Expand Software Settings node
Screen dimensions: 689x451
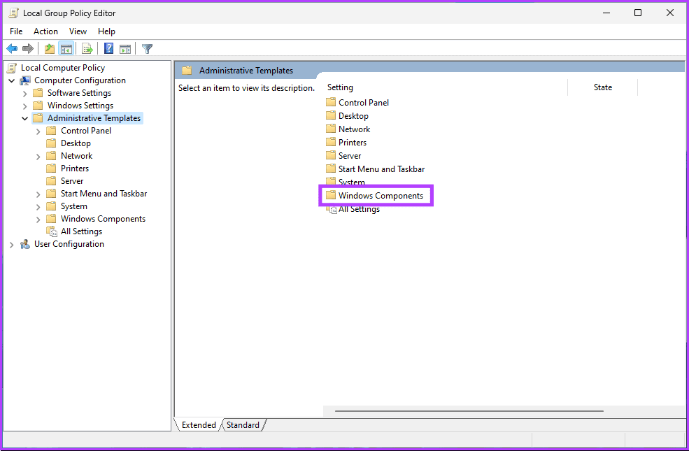pyautogui.click(x=24, y=94)
